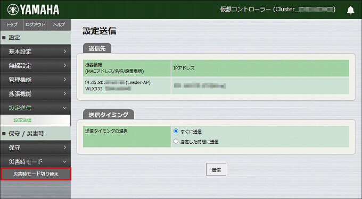Click the chevron beside 基本設定
Image resolution: width=362 pixels, height=199 pixels.
click(x=64, y=51)
